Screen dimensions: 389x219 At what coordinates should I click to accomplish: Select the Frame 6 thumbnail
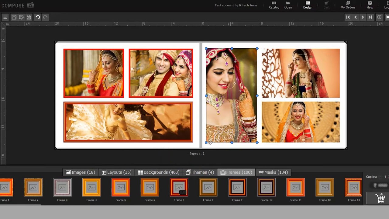coord(150,187)
